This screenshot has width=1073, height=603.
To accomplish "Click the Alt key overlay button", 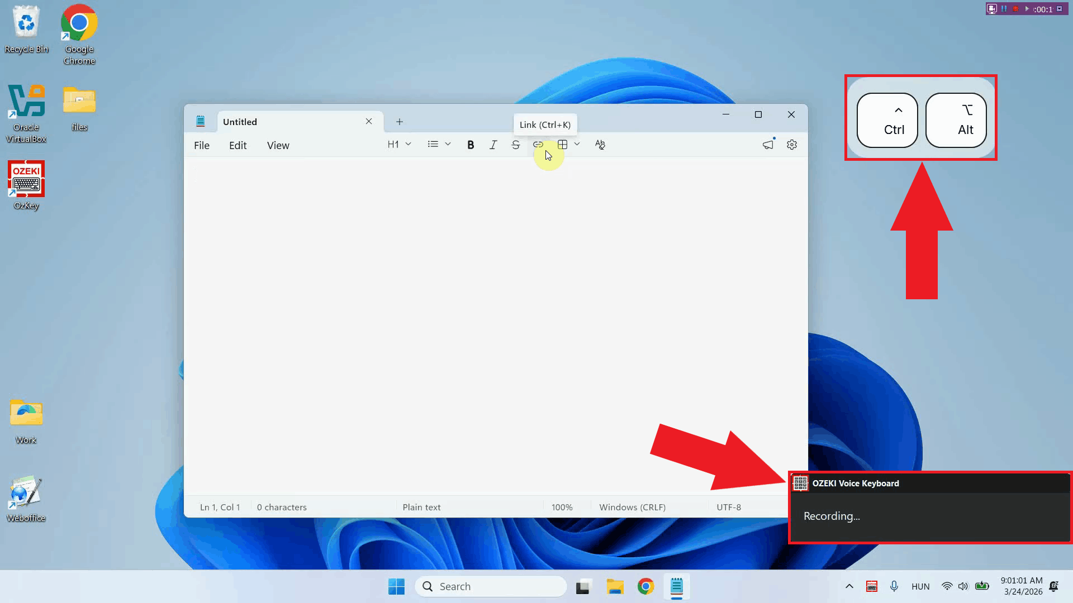I will pos(956,120).
